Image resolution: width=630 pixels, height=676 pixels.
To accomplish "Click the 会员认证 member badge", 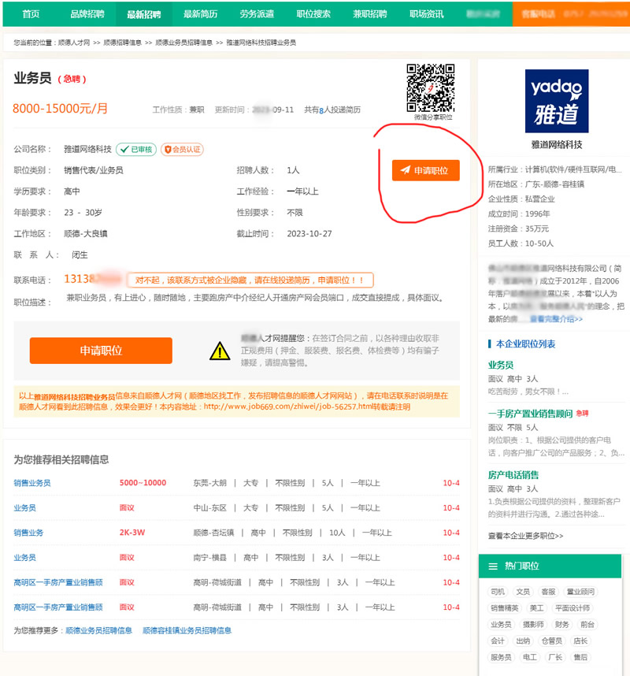I will point(182,149).
